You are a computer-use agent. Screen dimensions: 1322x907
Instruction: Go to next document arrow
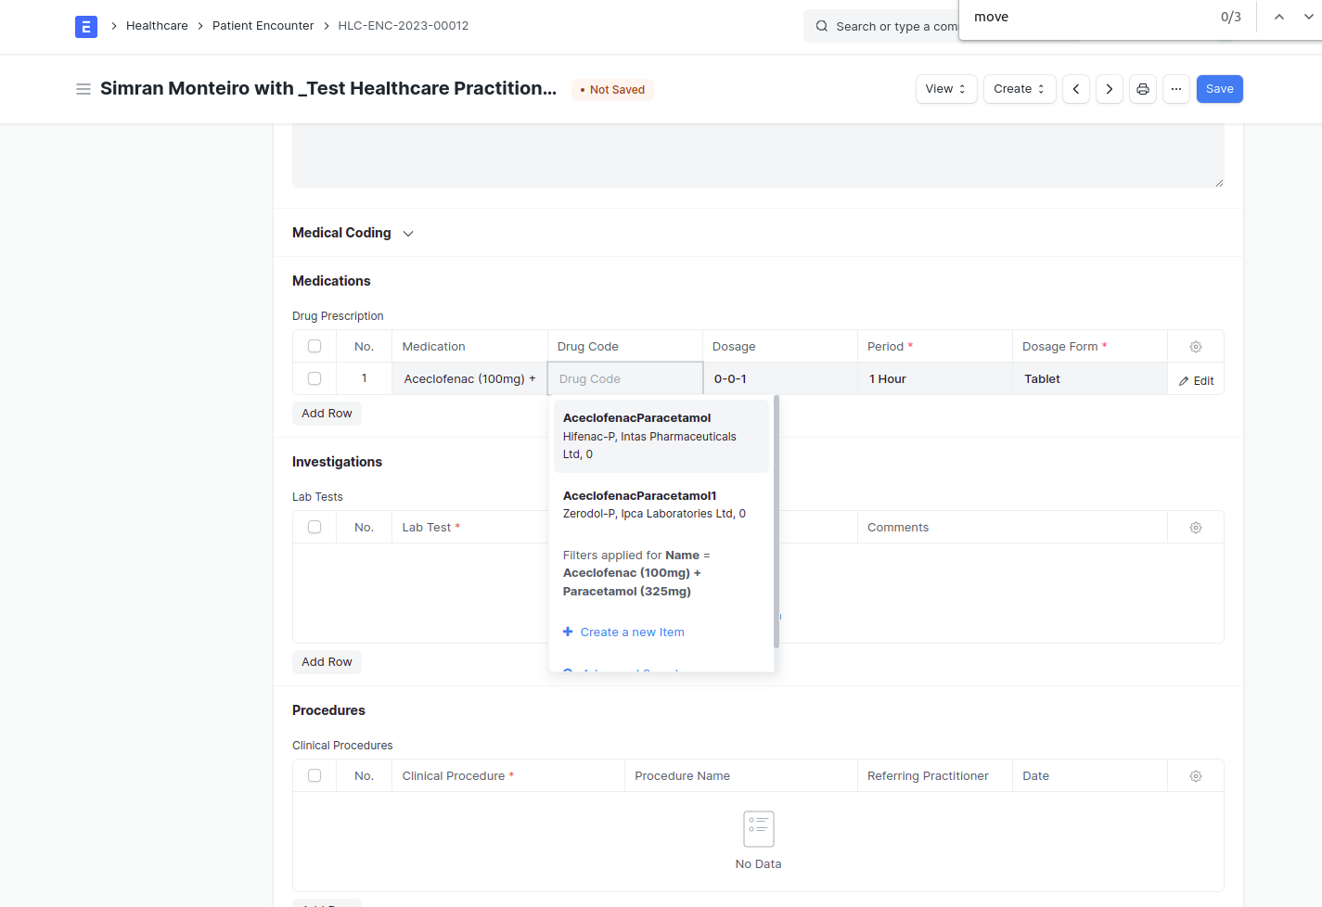click(1110, 89)
